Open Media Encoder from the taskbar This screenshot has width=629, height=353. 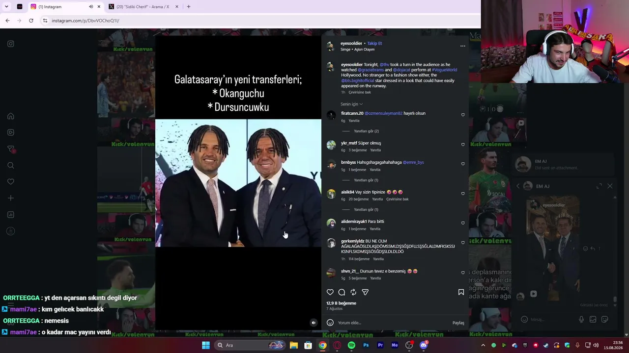(x=395, y=345)
